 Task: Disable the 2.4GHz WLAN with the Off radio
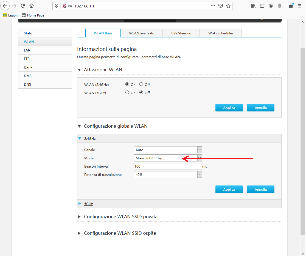pos(141,84)
